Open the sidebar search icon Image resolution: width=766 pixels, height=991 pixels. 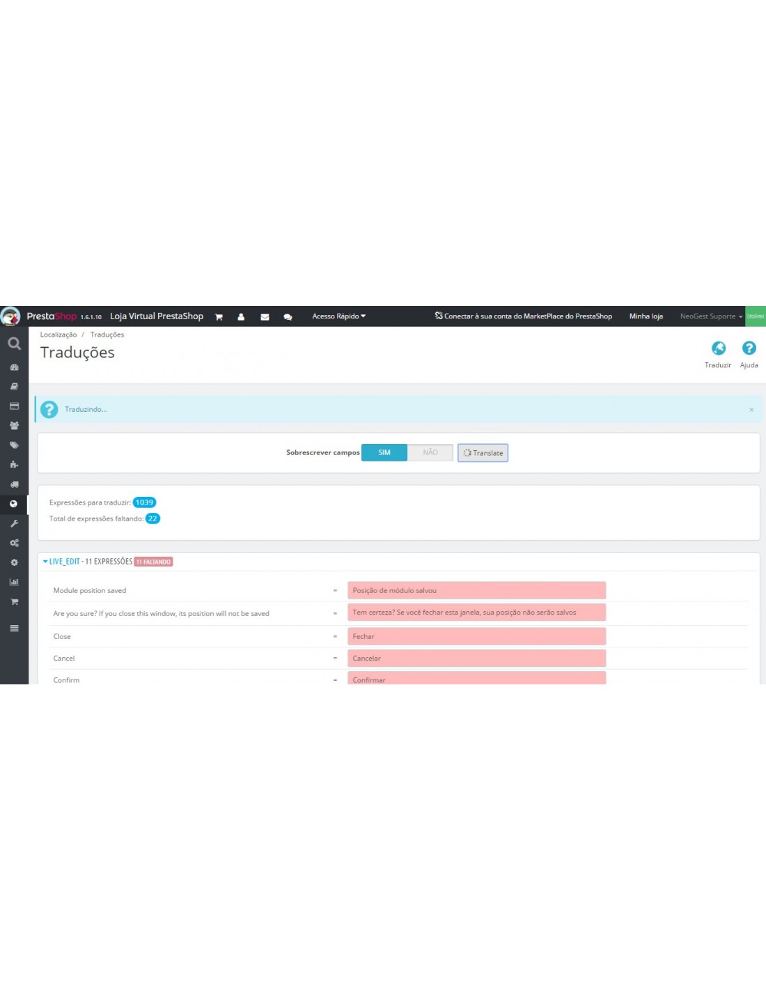[14, 344]
